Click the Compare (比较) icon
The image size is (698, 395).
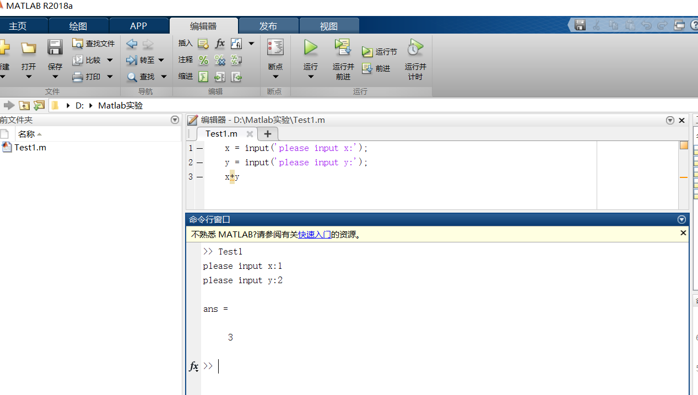78,60
